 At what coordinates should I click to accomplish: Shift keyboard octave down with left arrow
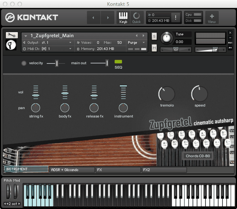pyautogui.click(x=5, y=204)
